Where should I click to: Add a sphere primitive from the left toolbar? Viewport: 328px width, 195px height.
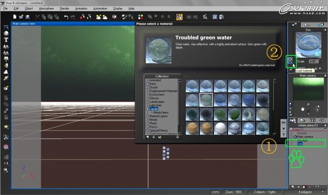(6, 33)
